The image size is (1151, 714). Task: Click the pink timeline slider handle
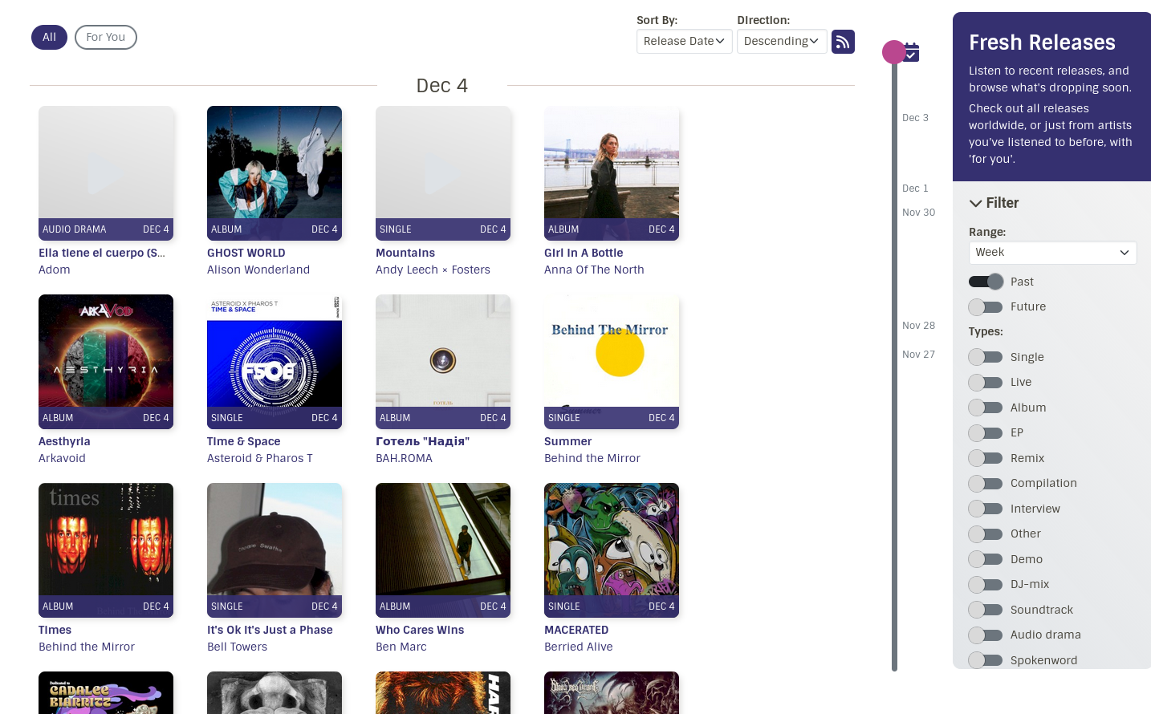click(x=893, y=52)
